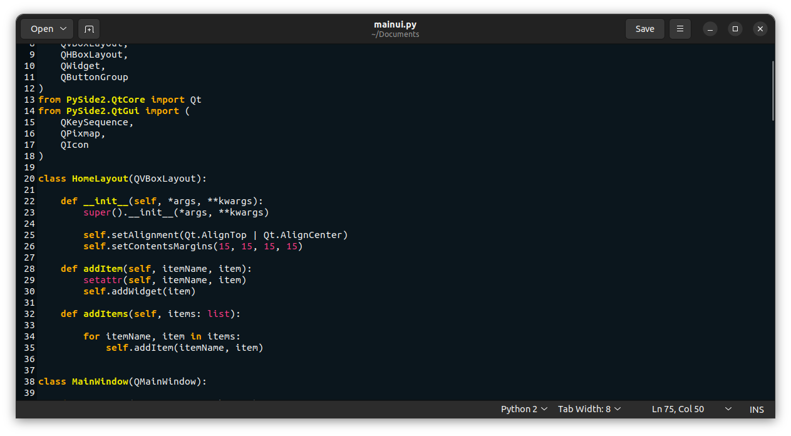This screenshot has width=791, height=436.
Task: Change the Tab Width setting
Action: (x=589, y=409)
